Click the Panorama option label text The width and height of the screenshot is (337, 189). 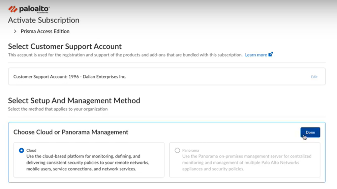pyautogui.click(x=191, y=150)
